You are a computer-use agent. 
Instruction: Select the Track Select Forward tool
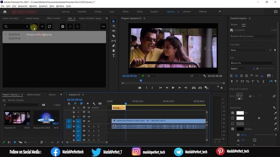point(113,26)
